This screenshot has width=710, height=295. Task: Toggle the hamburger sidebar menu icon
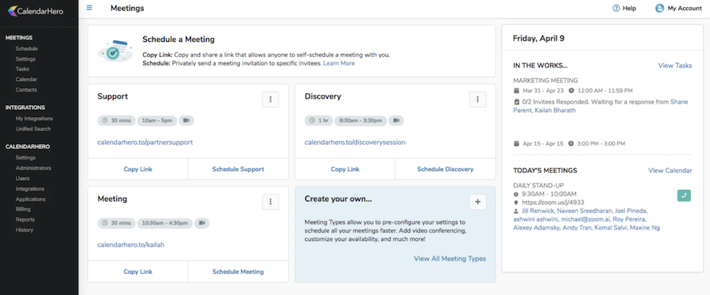(89, 8)
